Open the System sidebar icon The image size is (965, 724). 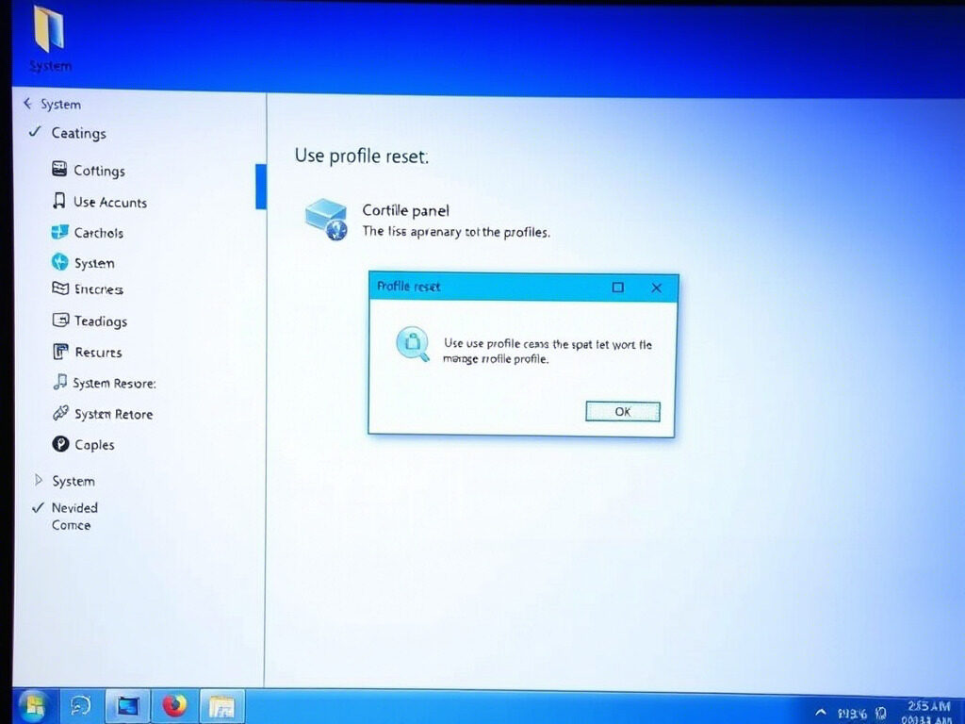(58, 263)
